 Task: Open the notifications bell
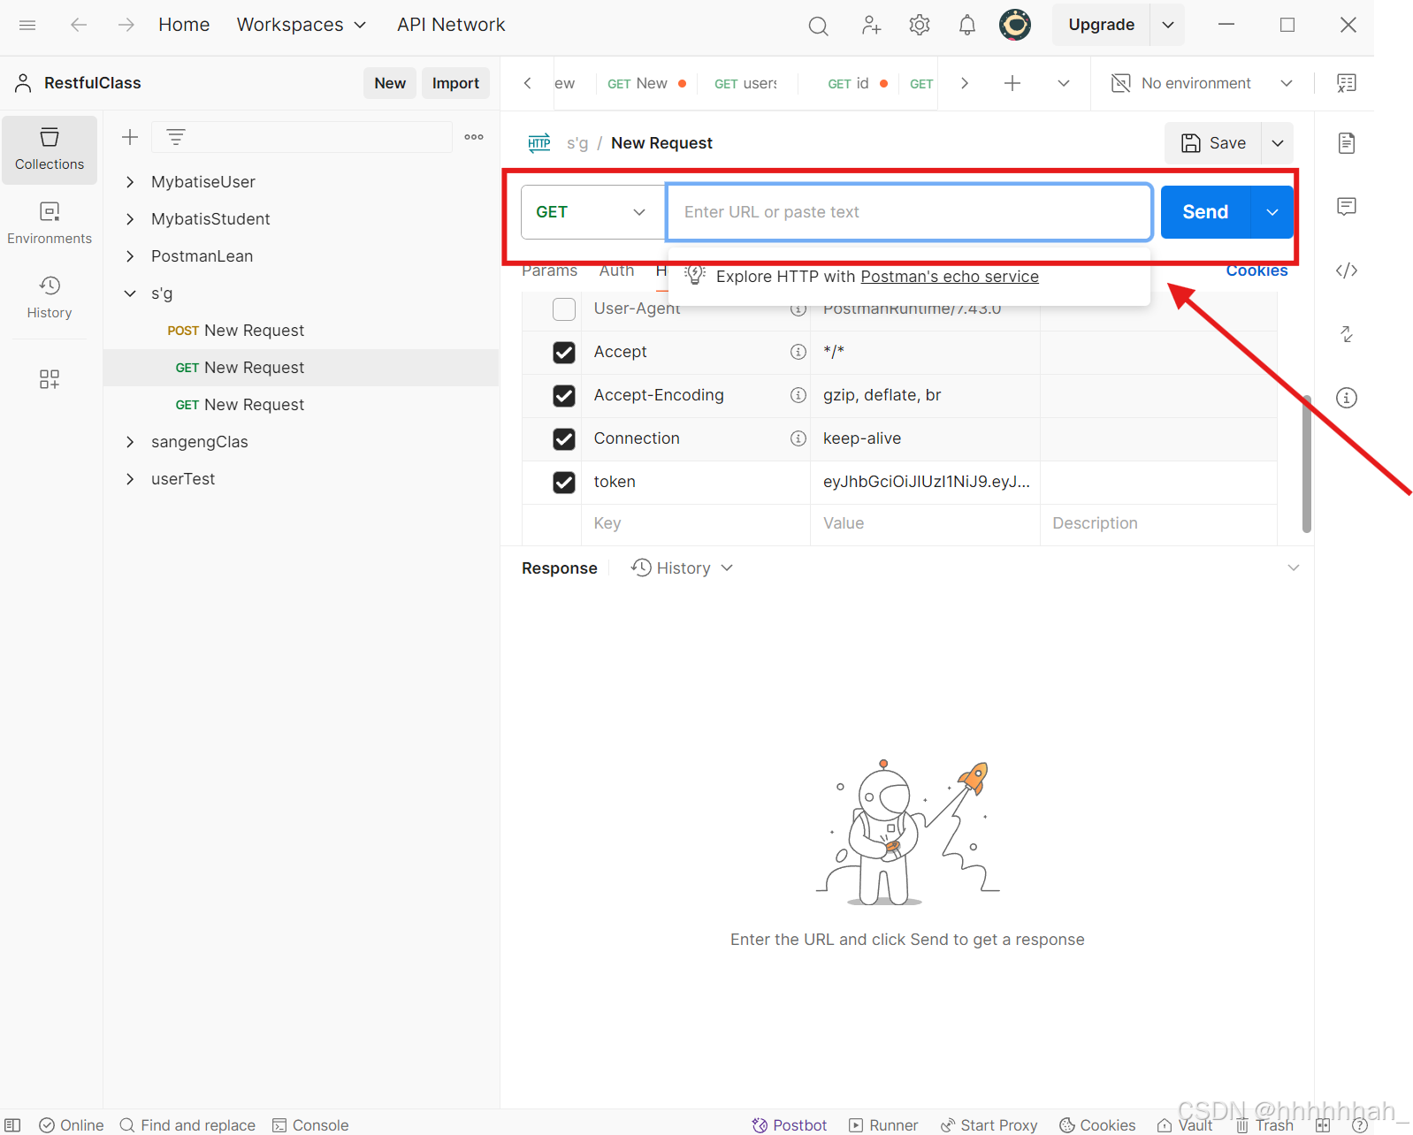pos(967,25)
